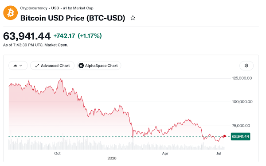
Task: Click the orange Bitcoin logo icon
Action: (x=10, y=13)
